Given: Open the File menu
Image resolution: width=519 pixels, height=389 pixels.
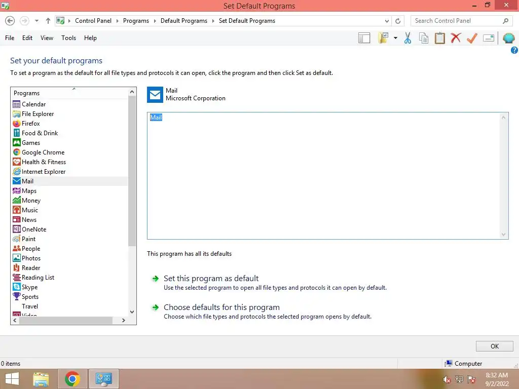Looking at the screenshot, I should pos(10,38).
